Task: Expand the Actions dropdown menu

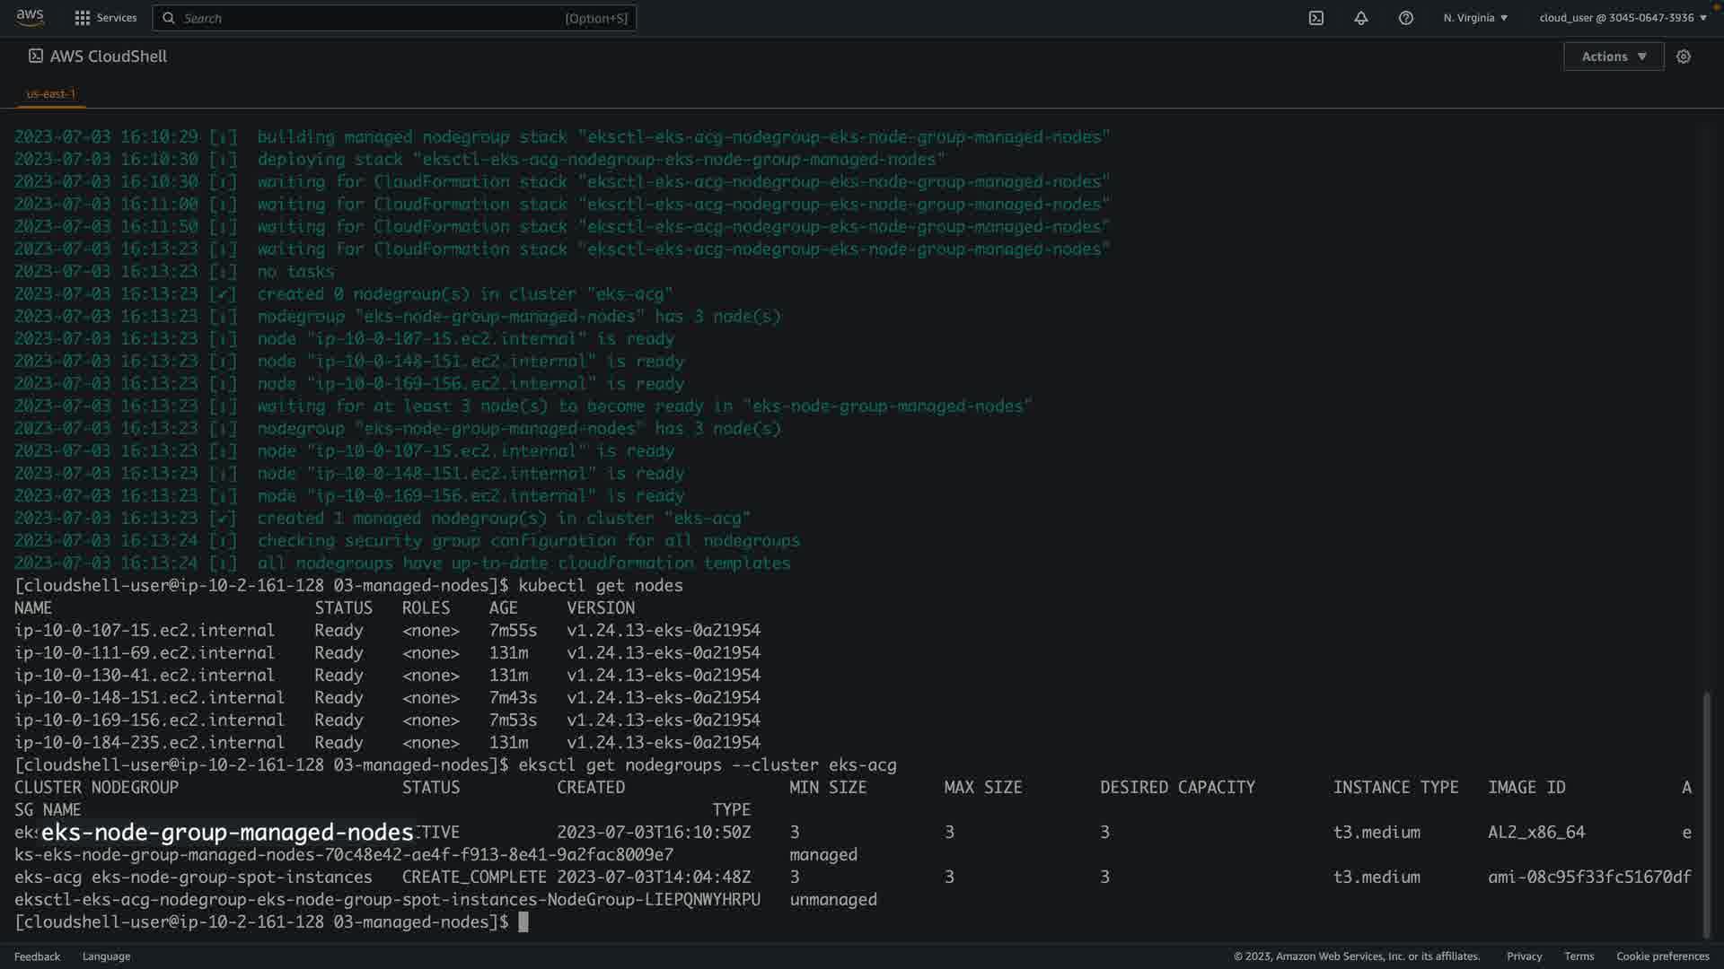Action: tap(1614, 57)
